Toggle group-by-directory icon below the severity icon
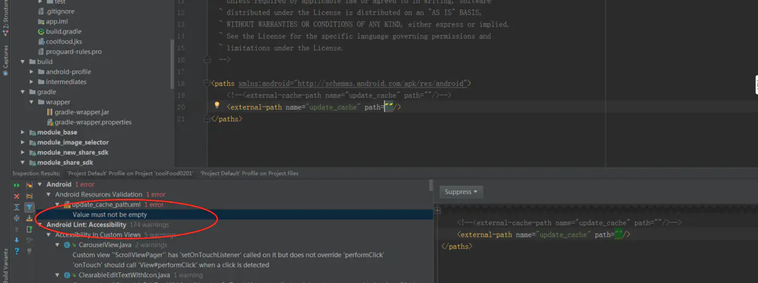This screenshot has height=283, width=758. pos(29,196)
